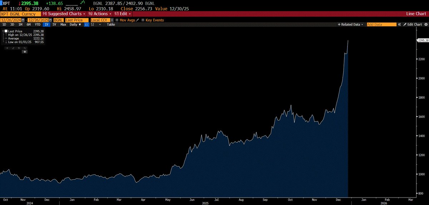Open the Actions dropdown menu

pos(100,14)
